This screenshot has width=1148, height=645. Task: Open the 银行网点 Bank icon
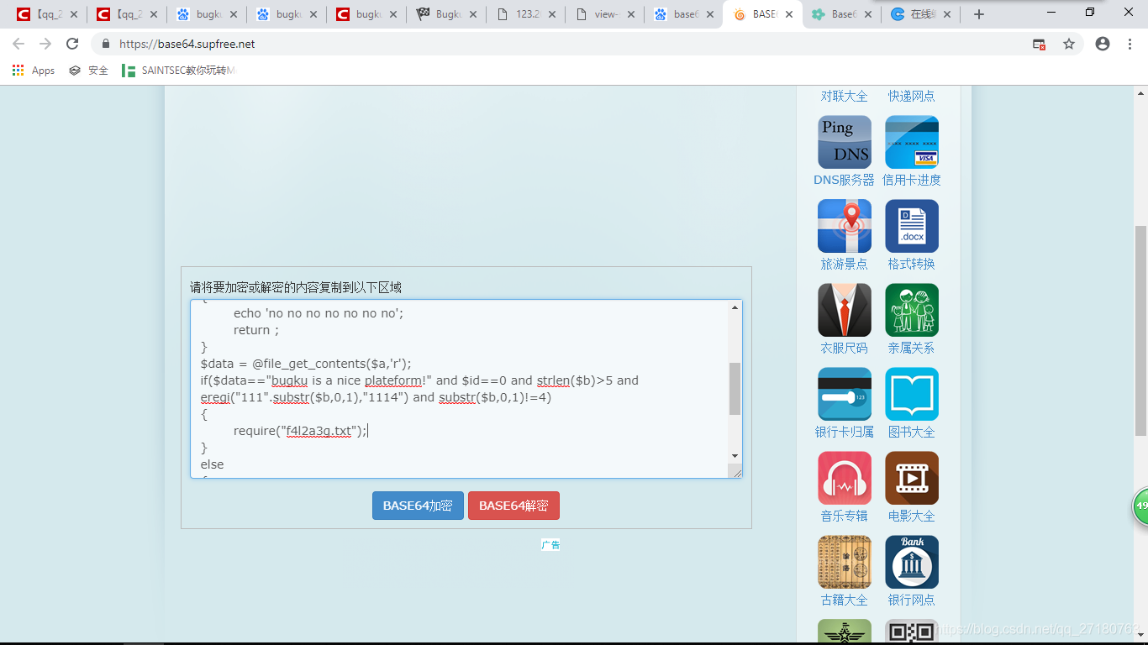tap(912, 562)
